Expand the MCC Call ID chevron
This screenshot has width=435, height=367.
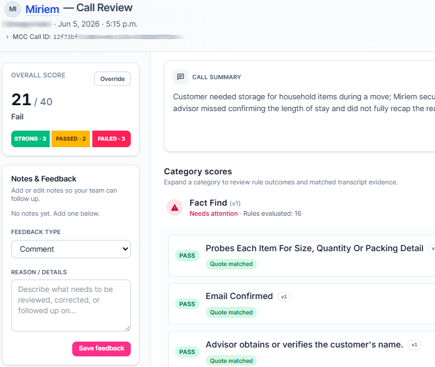click(x=7, y=37)
